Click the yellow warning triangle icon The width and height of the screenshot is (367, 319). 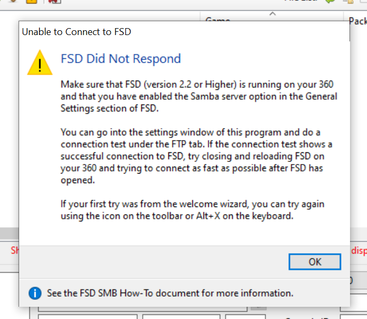point(40,63)
